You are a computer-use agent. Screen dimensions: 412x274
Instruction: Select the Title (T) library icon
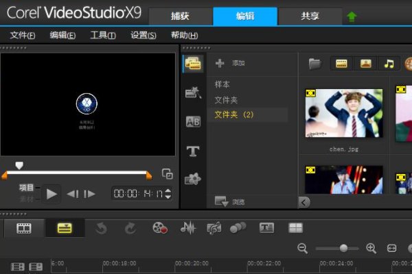[x=193, y=151]
